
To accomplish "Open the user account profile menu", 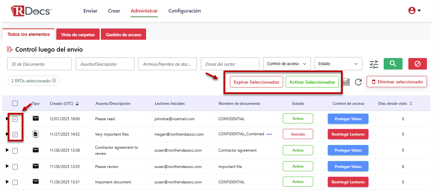I will click(414, 11).
